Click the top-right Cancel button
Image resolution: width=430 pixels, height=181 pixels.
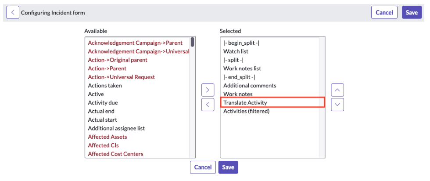tap(384, 13)
